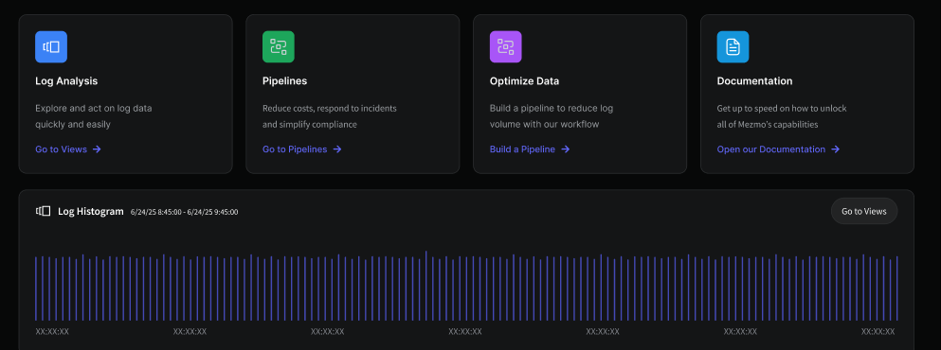
Task: Select the Pipelines card title
Action: pos(284,81)
